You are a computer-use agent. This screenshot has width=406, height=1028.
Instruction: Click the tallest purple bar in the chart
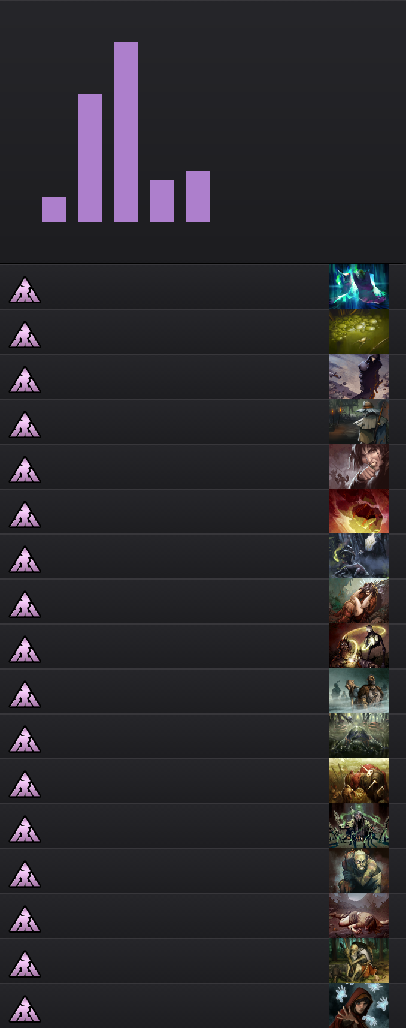pos(126,132)
